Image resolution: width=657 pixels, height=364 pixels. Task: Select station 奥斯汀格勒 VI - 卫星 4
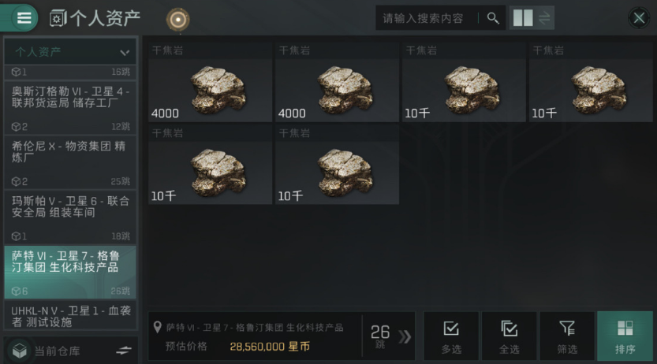tap(70, 107)
